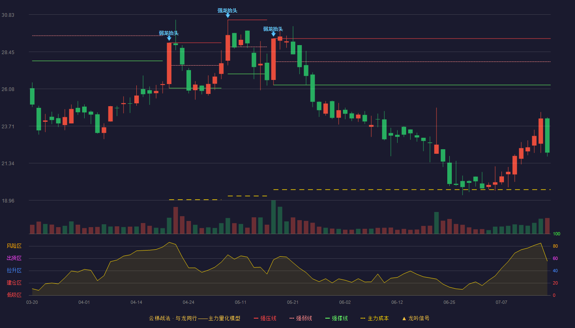Toggle the 主力成本 legend entry

tap(375, 318)
